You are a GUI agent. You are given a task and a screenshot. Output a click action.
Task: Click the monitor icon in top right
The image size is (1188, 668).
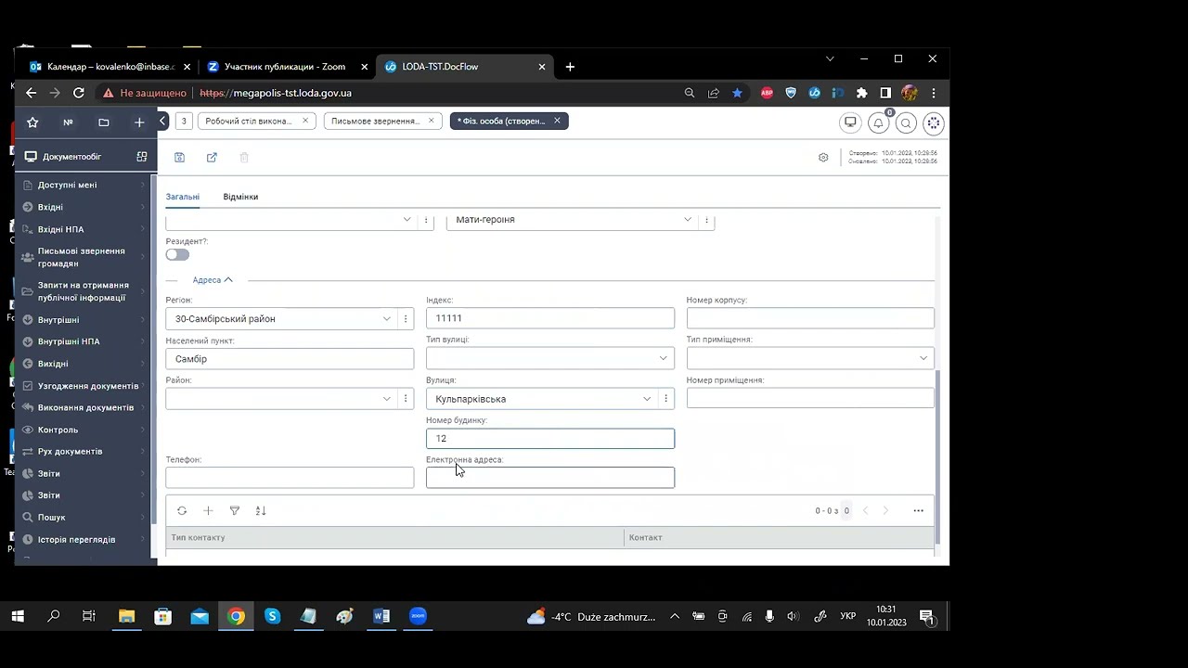click(850, 122)
